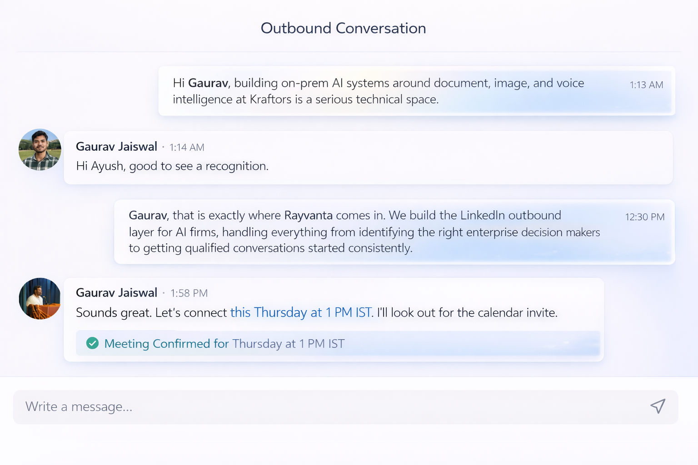698x465 pixels.
Task: Click the Meeting Confirmed for Thursday text
Action: (x=224, y=344)
